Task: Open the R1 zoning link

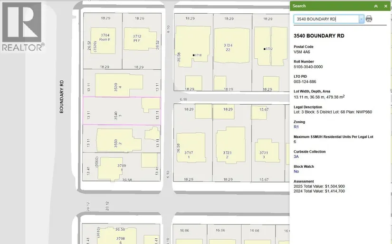Action: pos(296,127)
